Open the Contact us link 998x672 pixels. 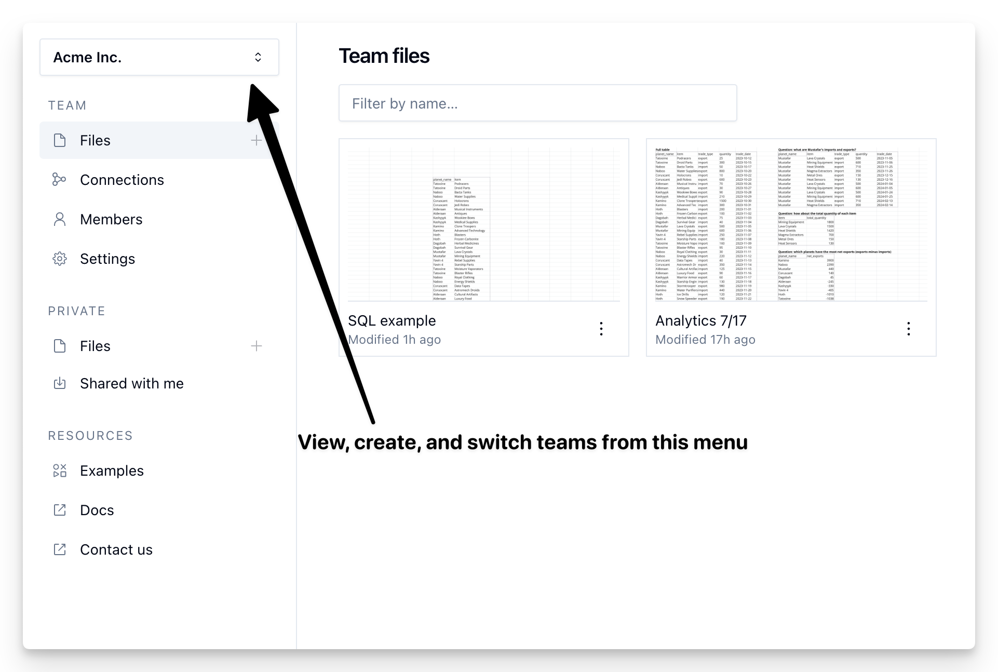116,549
